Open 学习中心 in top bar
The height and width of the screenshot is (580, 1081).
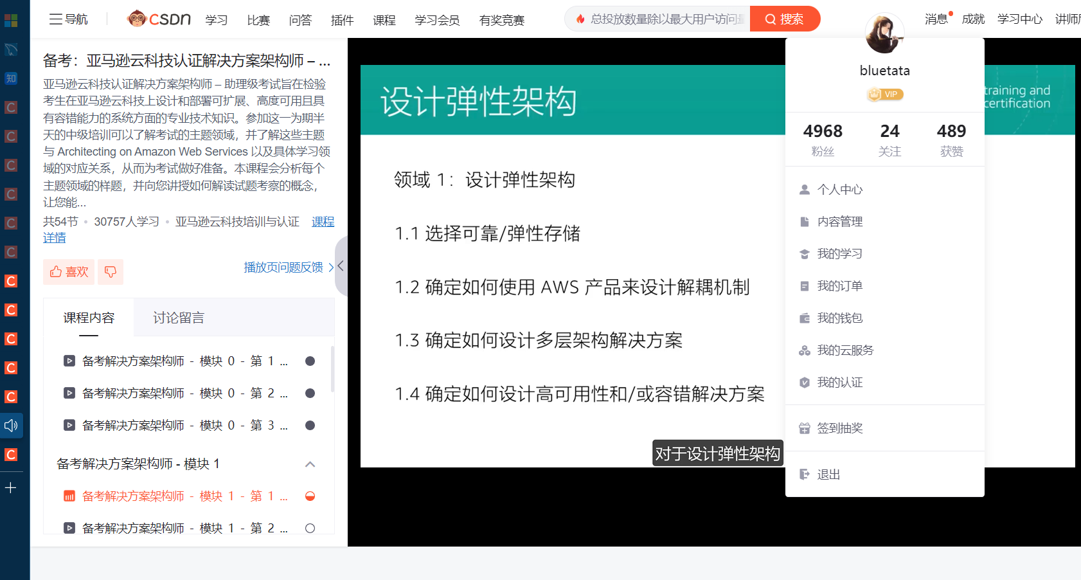point(1020,19)
